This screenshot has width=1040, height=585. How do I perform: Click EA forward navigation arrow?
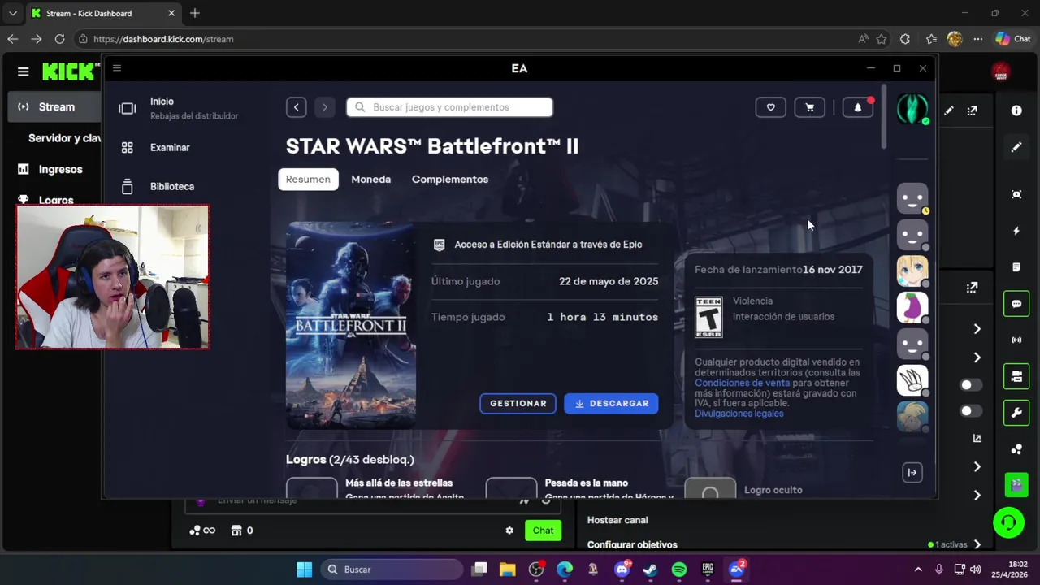pyautogui.click(x=324, y=107)
